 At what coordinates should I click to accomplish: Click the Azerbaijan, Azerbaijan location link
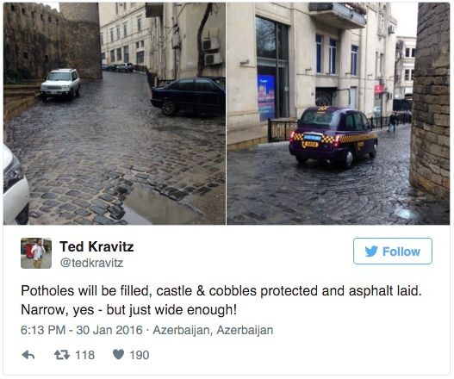pos(213,330)
